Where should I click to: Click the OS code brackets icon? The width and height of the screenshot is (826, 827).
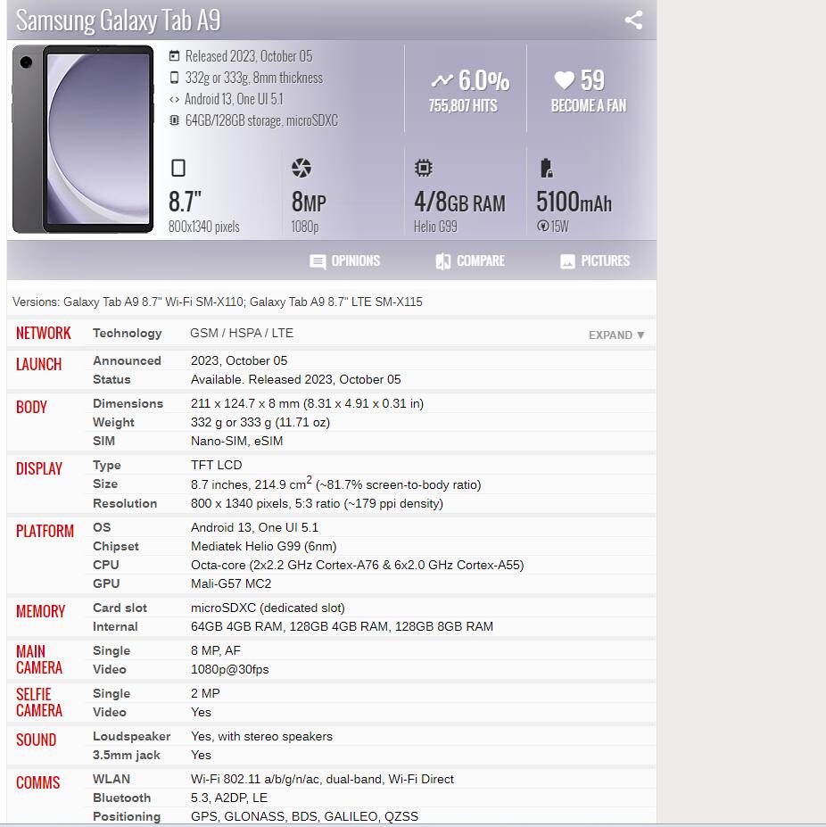[x=174, y=99]
